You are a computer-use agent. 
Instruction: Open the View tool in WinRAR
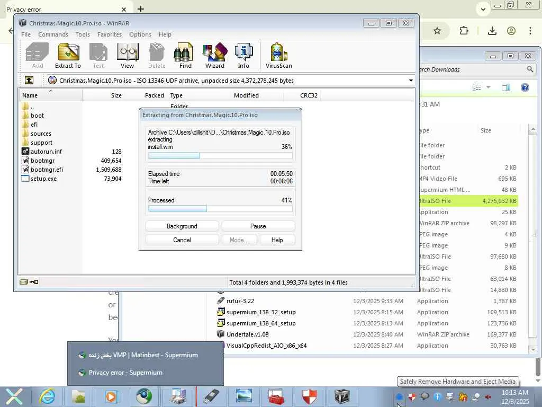(x=127, y=55)
